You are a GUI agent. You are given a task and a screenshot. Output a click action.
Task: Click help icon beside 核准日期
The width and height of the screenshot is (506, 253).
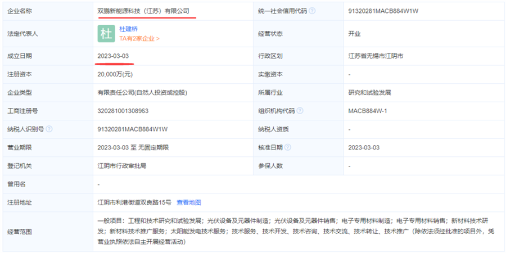pos(287,147)
